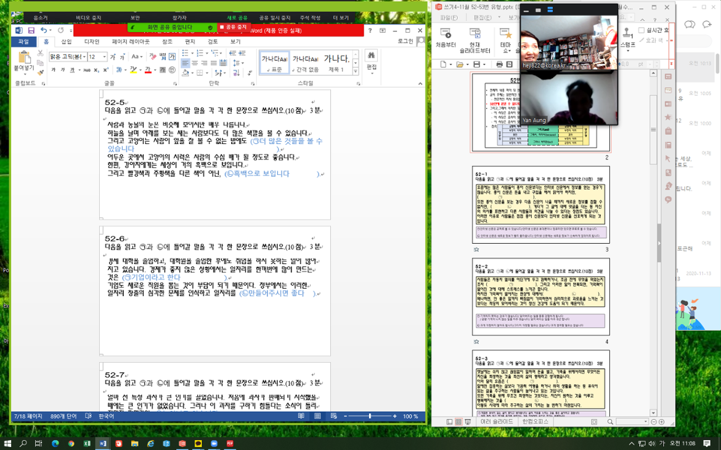The height and width of the screenshot is (450, 721).
Task: Select slide thumbnail 52-1 (slide 3)
Action: pos(541,205)
